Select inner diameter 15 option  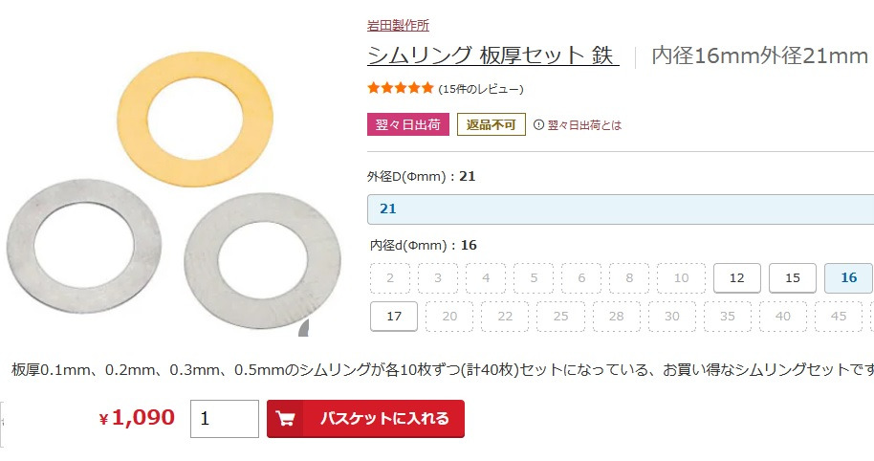(x=793, y=278)
